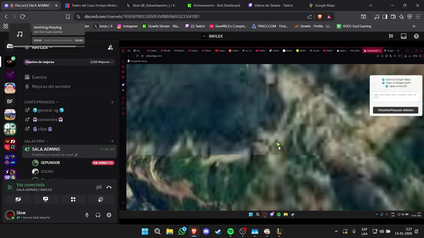
Task: Open the general-og text channel
Action: 69,110
